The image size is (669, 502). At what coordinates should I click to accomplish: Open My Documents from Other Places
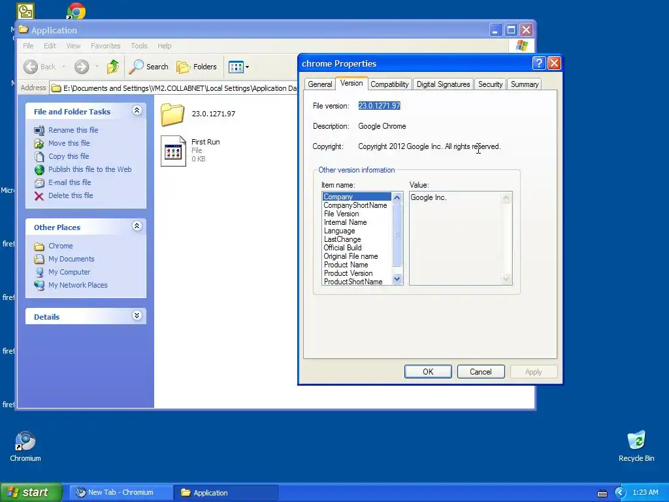click(x=71, y=259)
